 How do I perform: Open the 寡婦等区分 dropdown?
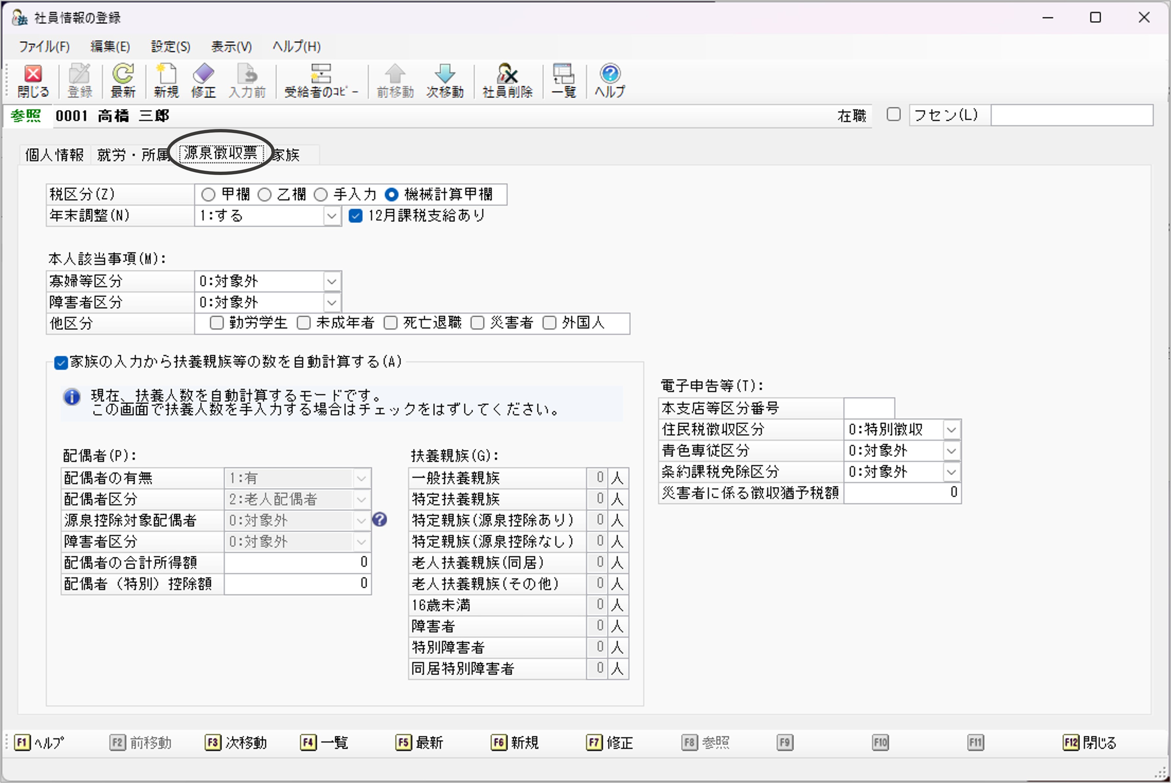[x=332, y=282]
